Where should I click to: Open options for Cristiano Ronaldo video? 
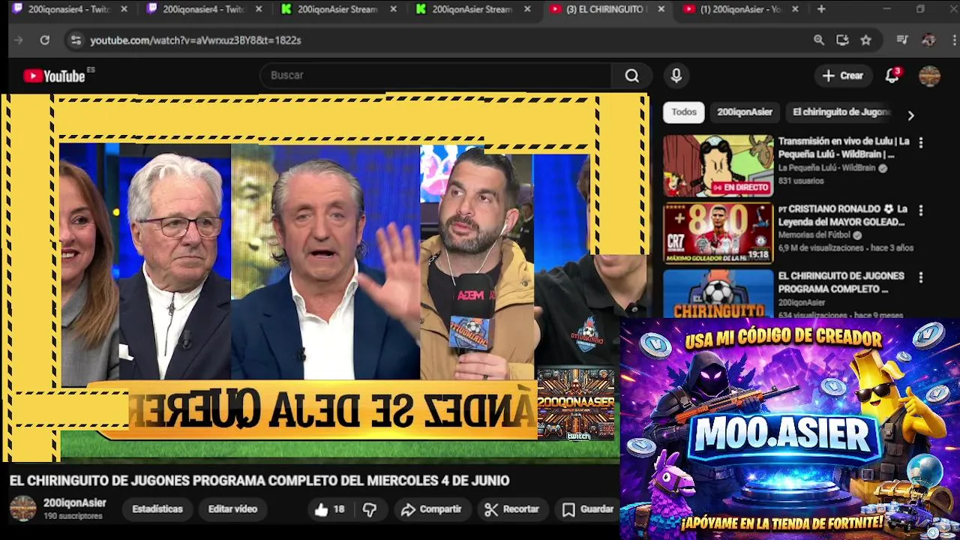click(x=921, y=211)
